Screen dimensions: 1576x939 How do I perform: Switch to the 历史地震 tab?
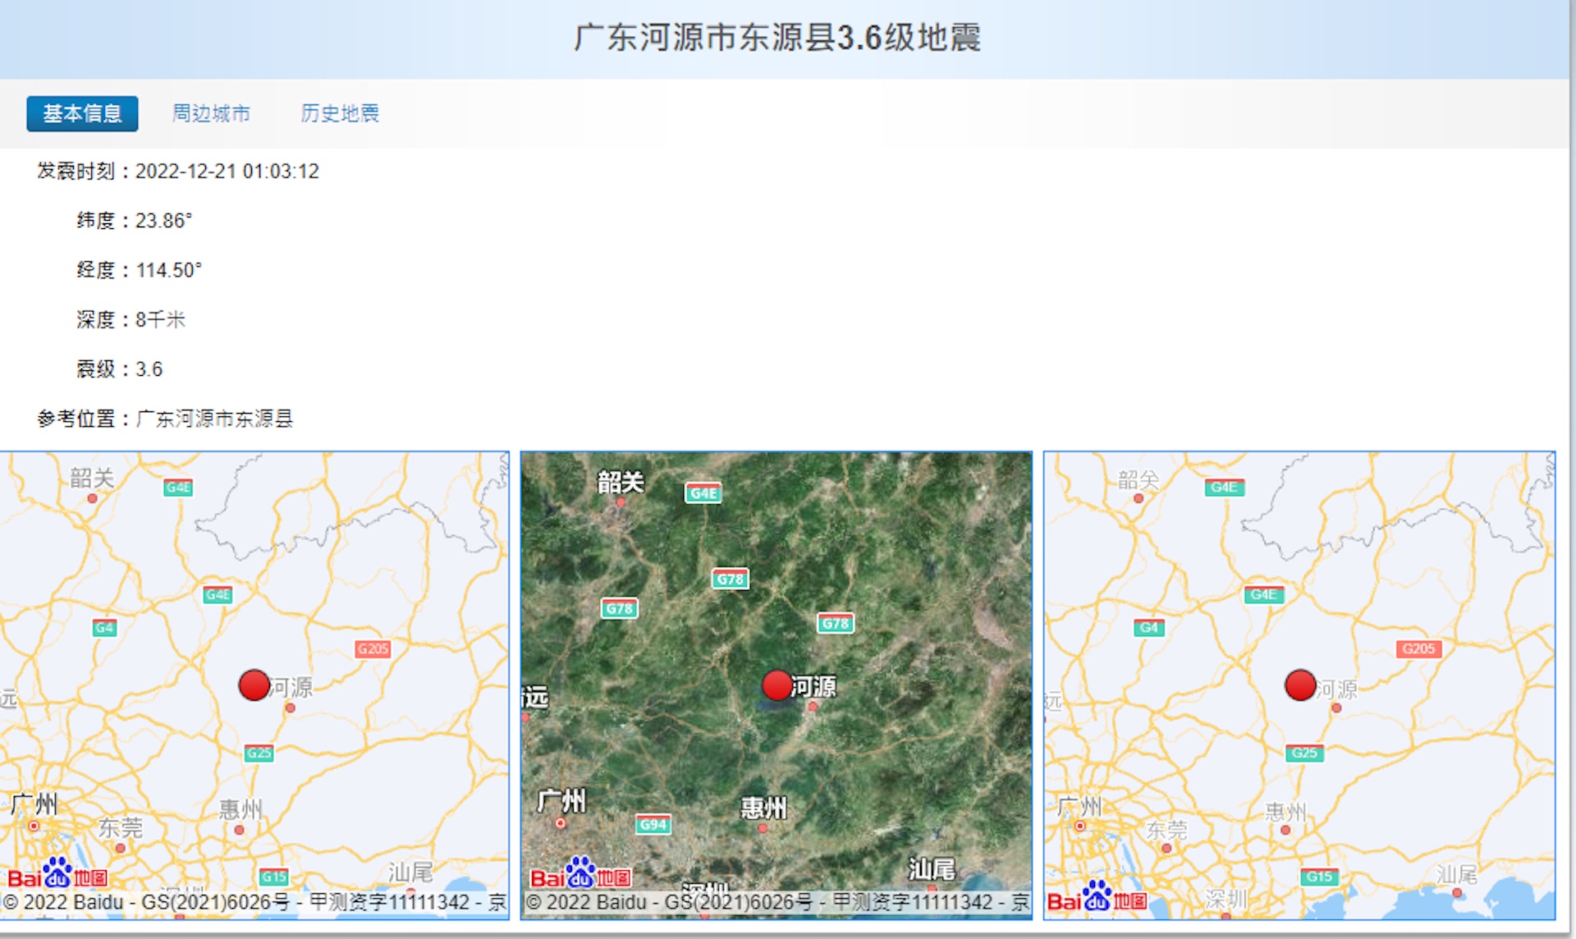[x=340, y=113]
